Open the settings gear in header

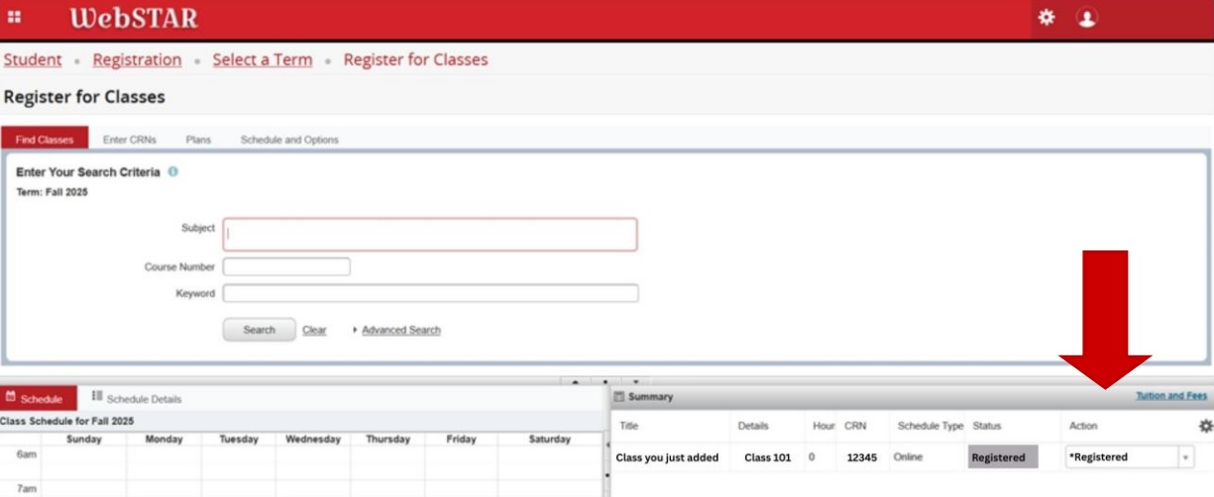coord(1047,18)
